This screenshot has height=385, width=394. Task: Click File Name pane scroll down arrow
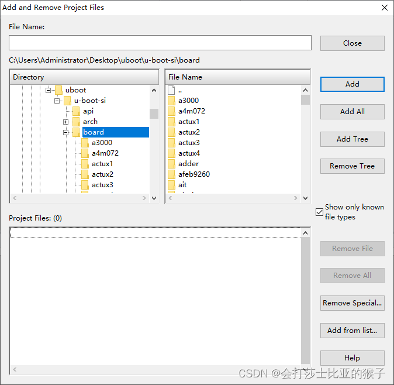[305, 198]
